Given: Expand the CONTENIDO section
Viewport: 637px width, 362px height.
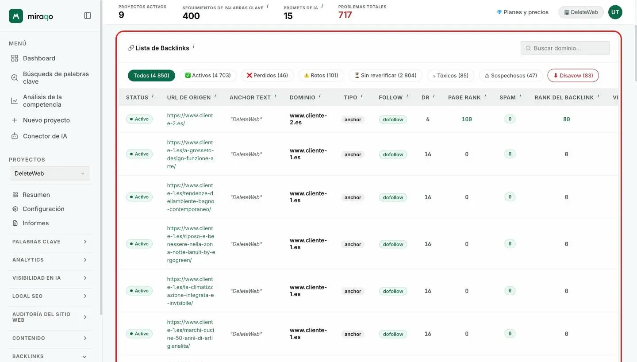Looking at the screenshot, I should tap(50, 338).
